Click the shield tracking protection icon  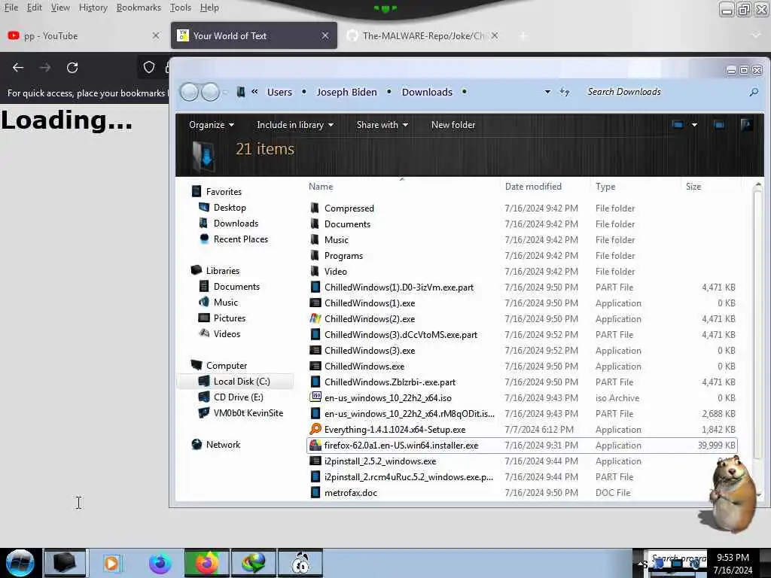(149, 67)
